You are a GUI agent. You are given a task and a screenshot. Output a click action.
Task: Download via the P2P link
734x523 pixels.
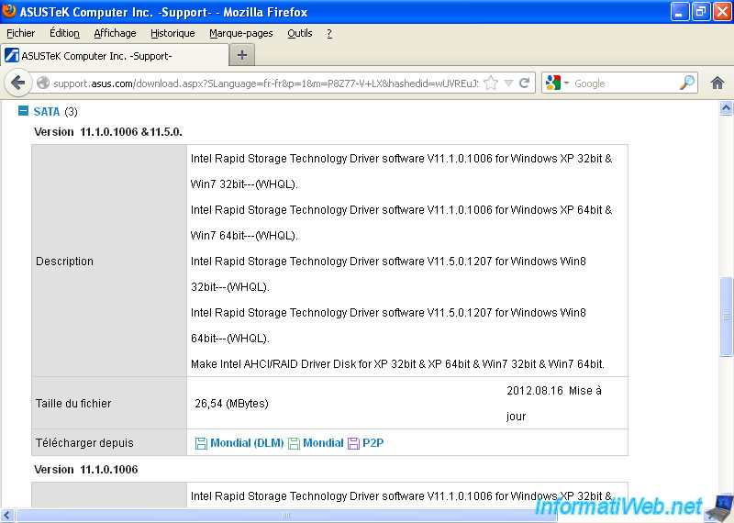tap(373, 443)
